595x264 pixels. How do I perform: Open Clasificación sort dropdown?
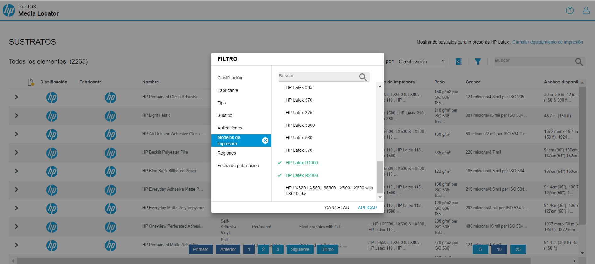click(422, 61)
